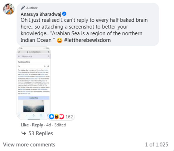174x151 pixels.
Task: Open the 162 reactions count
Action: click(69, 117)
